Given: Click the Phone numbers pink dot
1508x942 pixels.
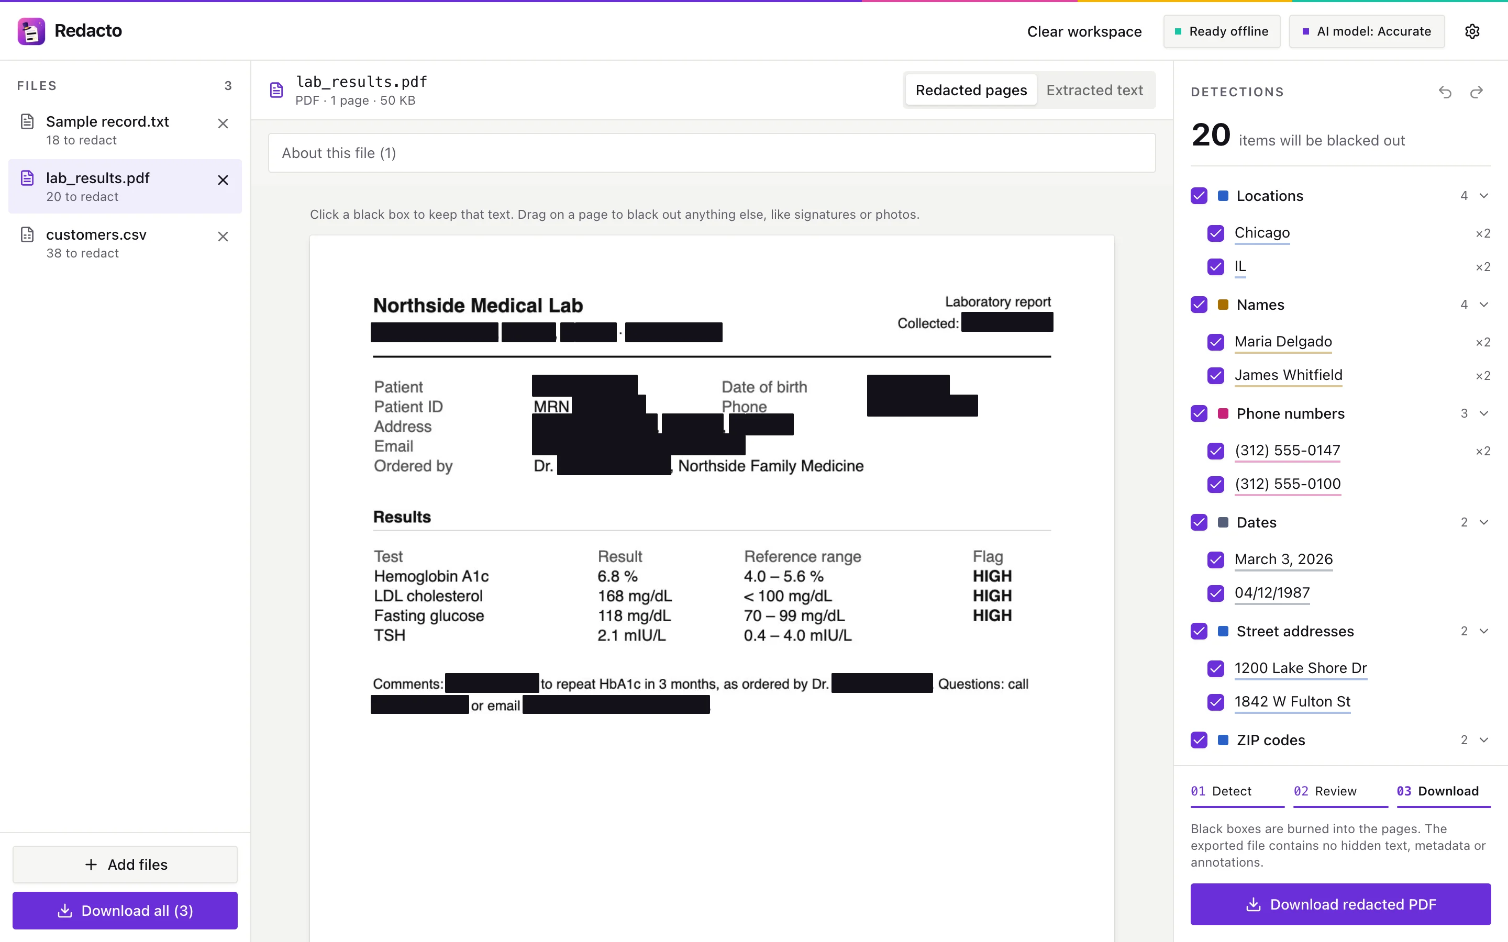Looking at the screenshot, I should pos(1223,413).
